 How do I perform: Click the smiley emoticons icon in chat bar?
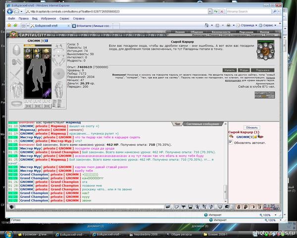[220, 207]
